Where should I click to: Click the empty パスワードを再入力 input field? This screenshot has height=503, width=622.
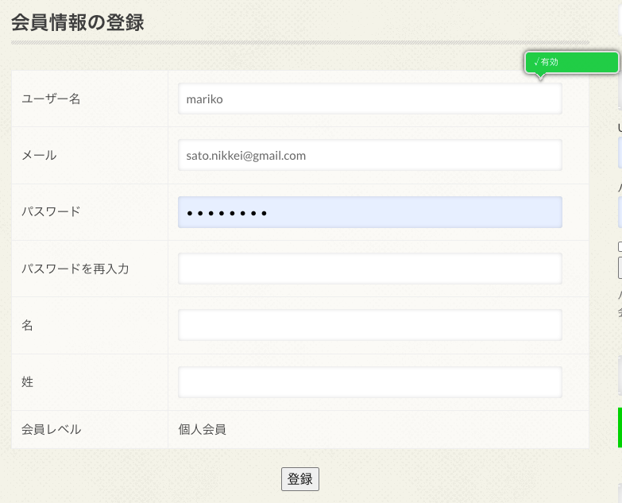pyautogui.click(x=369, y=269)
